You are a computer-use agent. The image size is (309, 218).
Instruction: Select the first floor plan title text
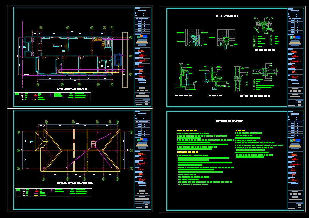[x=73, y=89]
